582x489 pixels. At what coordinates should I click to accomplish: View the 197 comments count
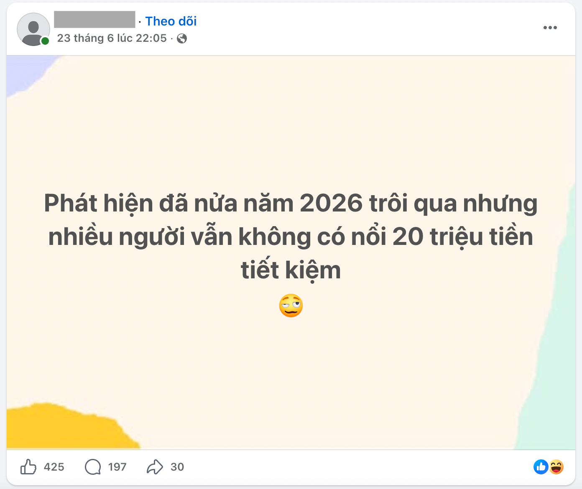117,467
